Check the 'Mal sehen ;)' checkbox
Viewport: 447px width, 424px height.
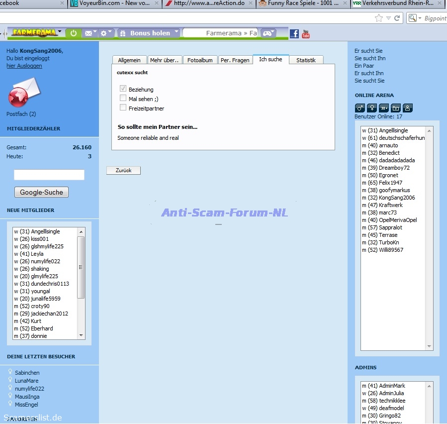pyautogui.click(x=123, y=99)
